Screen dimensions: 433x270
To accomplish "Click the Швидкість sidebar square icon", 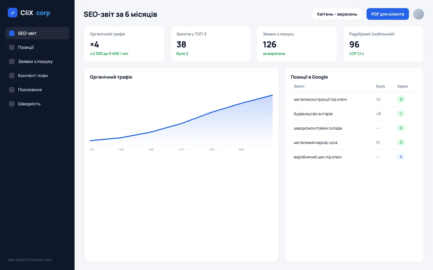I will click(x=12, y=104).
